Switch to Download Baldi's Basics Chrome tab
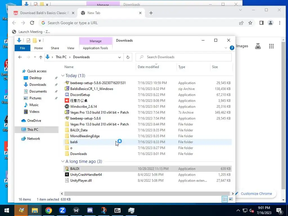This screenshot has height=216, width=288. tap(44, 13)
